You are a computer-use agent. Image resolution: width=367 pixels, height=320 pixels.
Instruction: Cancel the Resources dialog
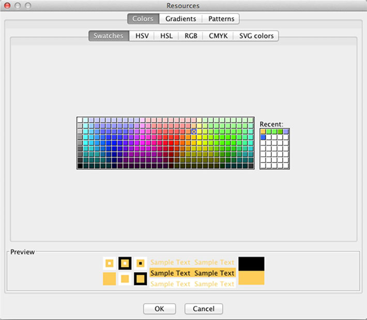tap(204, 309)
